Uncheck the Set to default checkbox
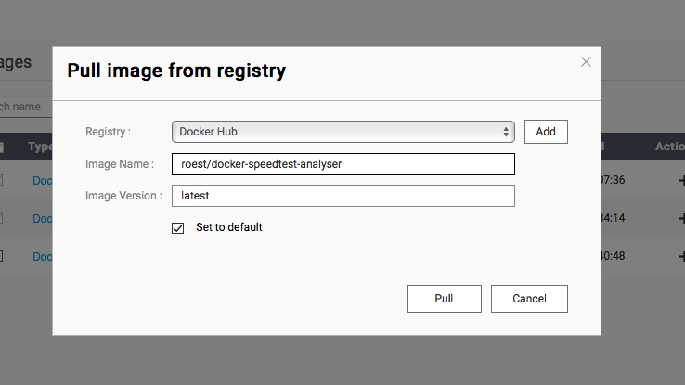 [x=178, y=227]
